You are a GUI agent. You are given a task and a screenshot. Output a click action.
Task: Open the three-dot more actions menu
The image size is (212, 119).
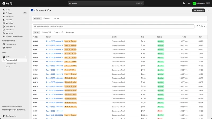[208, 10]
